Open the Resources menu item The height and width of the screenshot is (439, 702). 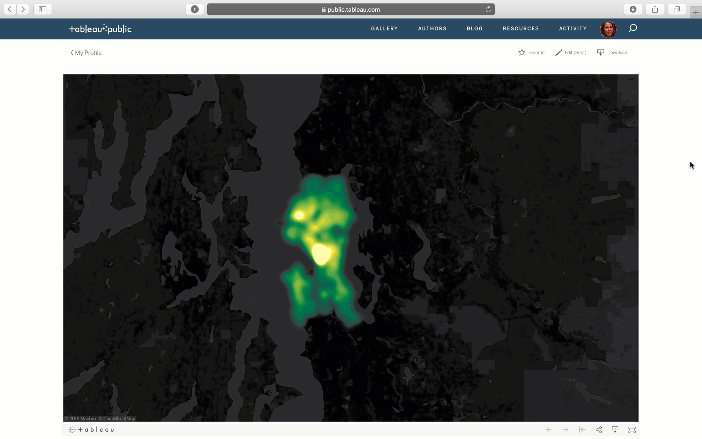tap(521, 28)
